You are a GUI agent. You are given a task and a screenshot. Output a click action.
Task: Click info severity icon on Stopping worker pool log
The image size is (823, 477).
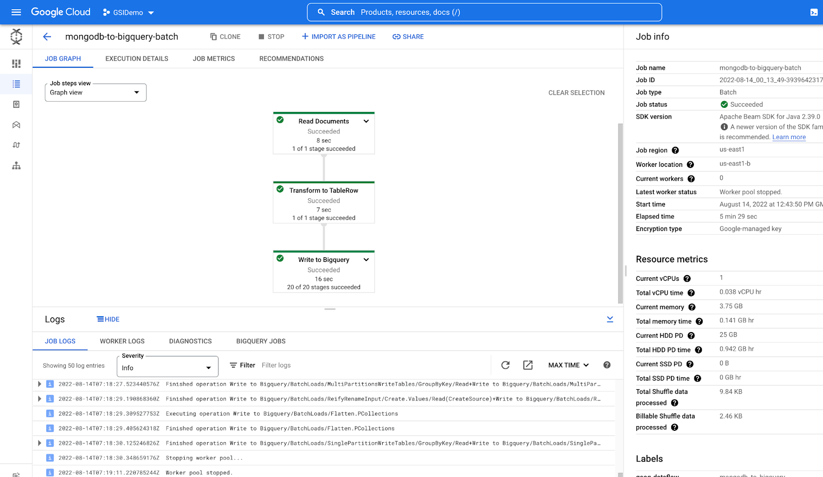(50, 458)
